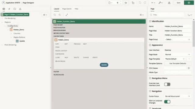Click the Application home up-arrow icon
The image size is (195, 109).
pyautogui.click(x=3, y=3)
